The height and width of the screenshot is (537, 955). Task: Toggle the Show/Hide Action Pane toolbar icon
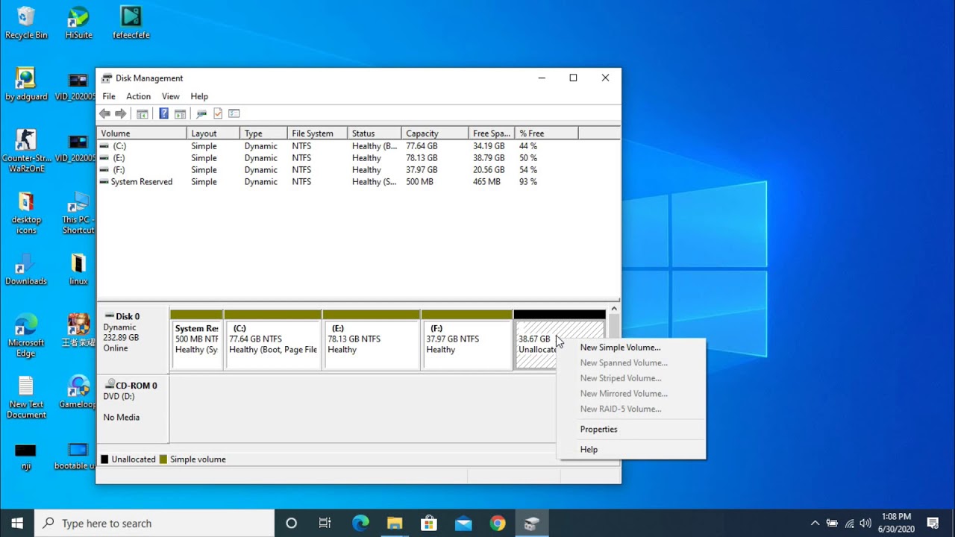tap(180, 113)
